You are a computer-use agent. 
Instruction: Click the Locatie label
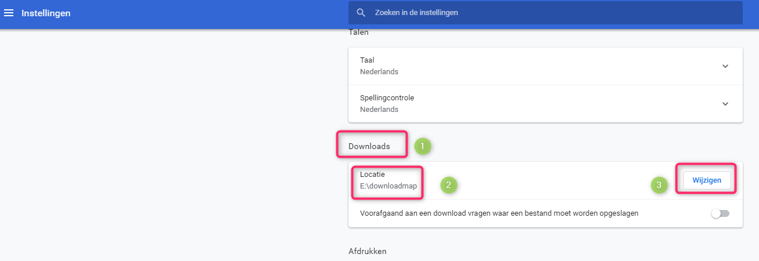pos(372,174)
